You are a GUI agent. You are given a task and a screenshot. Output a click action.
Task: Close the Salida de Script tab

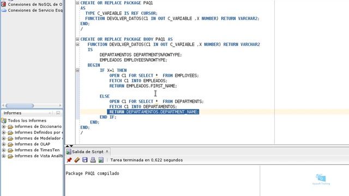107,151
